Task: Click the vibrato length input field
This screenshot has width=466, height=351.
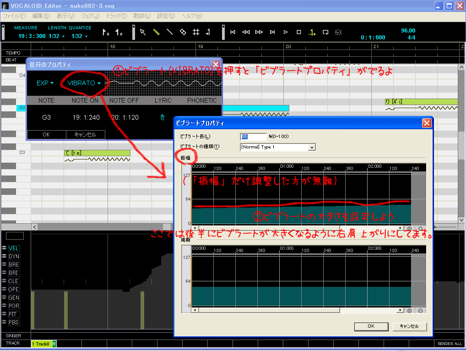Action: (x=254, y=137)
